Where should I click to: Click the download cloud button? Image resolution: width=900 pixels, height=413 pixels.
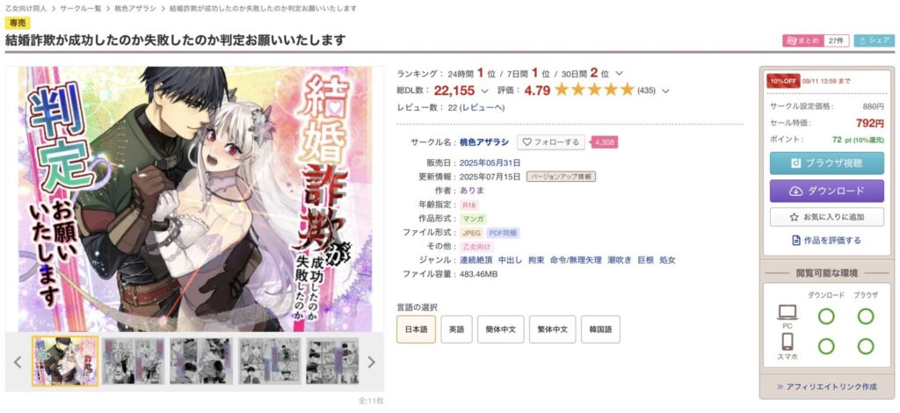826,191
